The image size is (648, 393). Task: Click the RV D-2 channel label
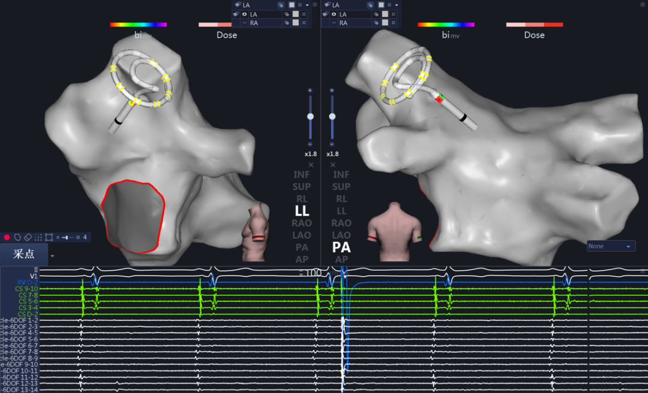point(28,282)
